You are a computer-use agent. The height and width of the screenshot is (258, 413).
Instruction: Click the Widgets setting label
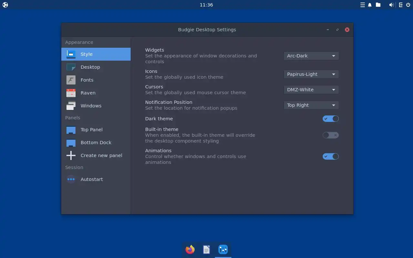(155, 50)
